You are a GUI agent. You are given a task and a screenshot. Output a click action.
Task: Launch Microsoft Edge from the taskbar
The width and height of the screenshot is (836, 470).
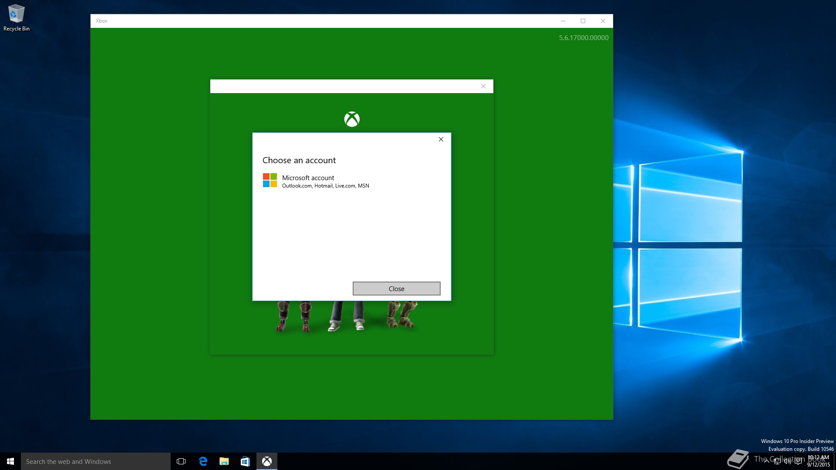203,461
